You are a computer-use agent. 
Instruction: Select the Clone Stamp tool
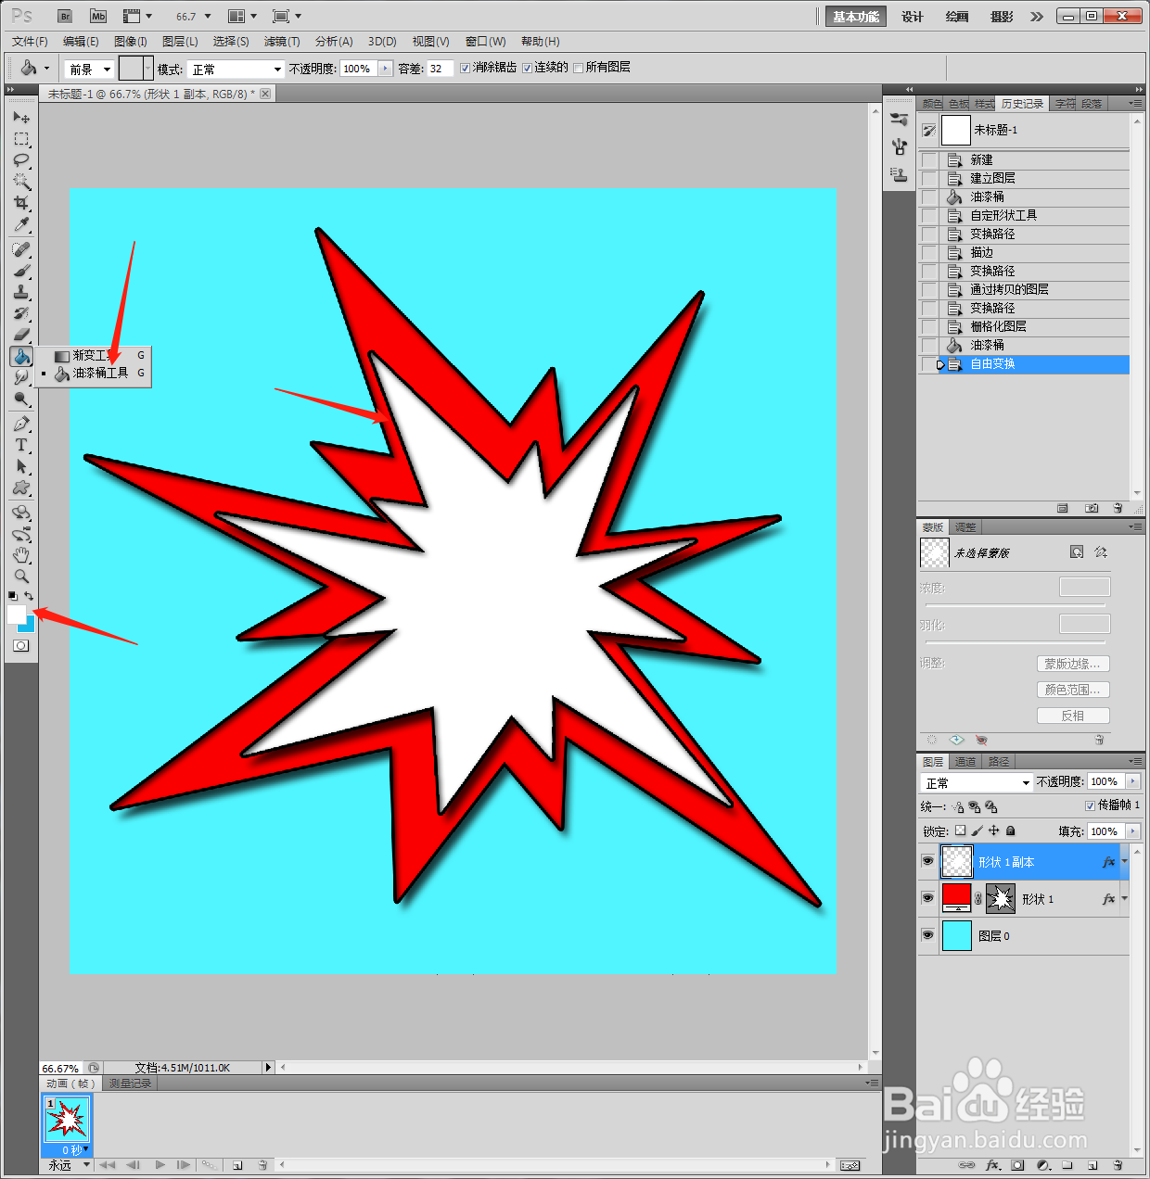(21, 292)
